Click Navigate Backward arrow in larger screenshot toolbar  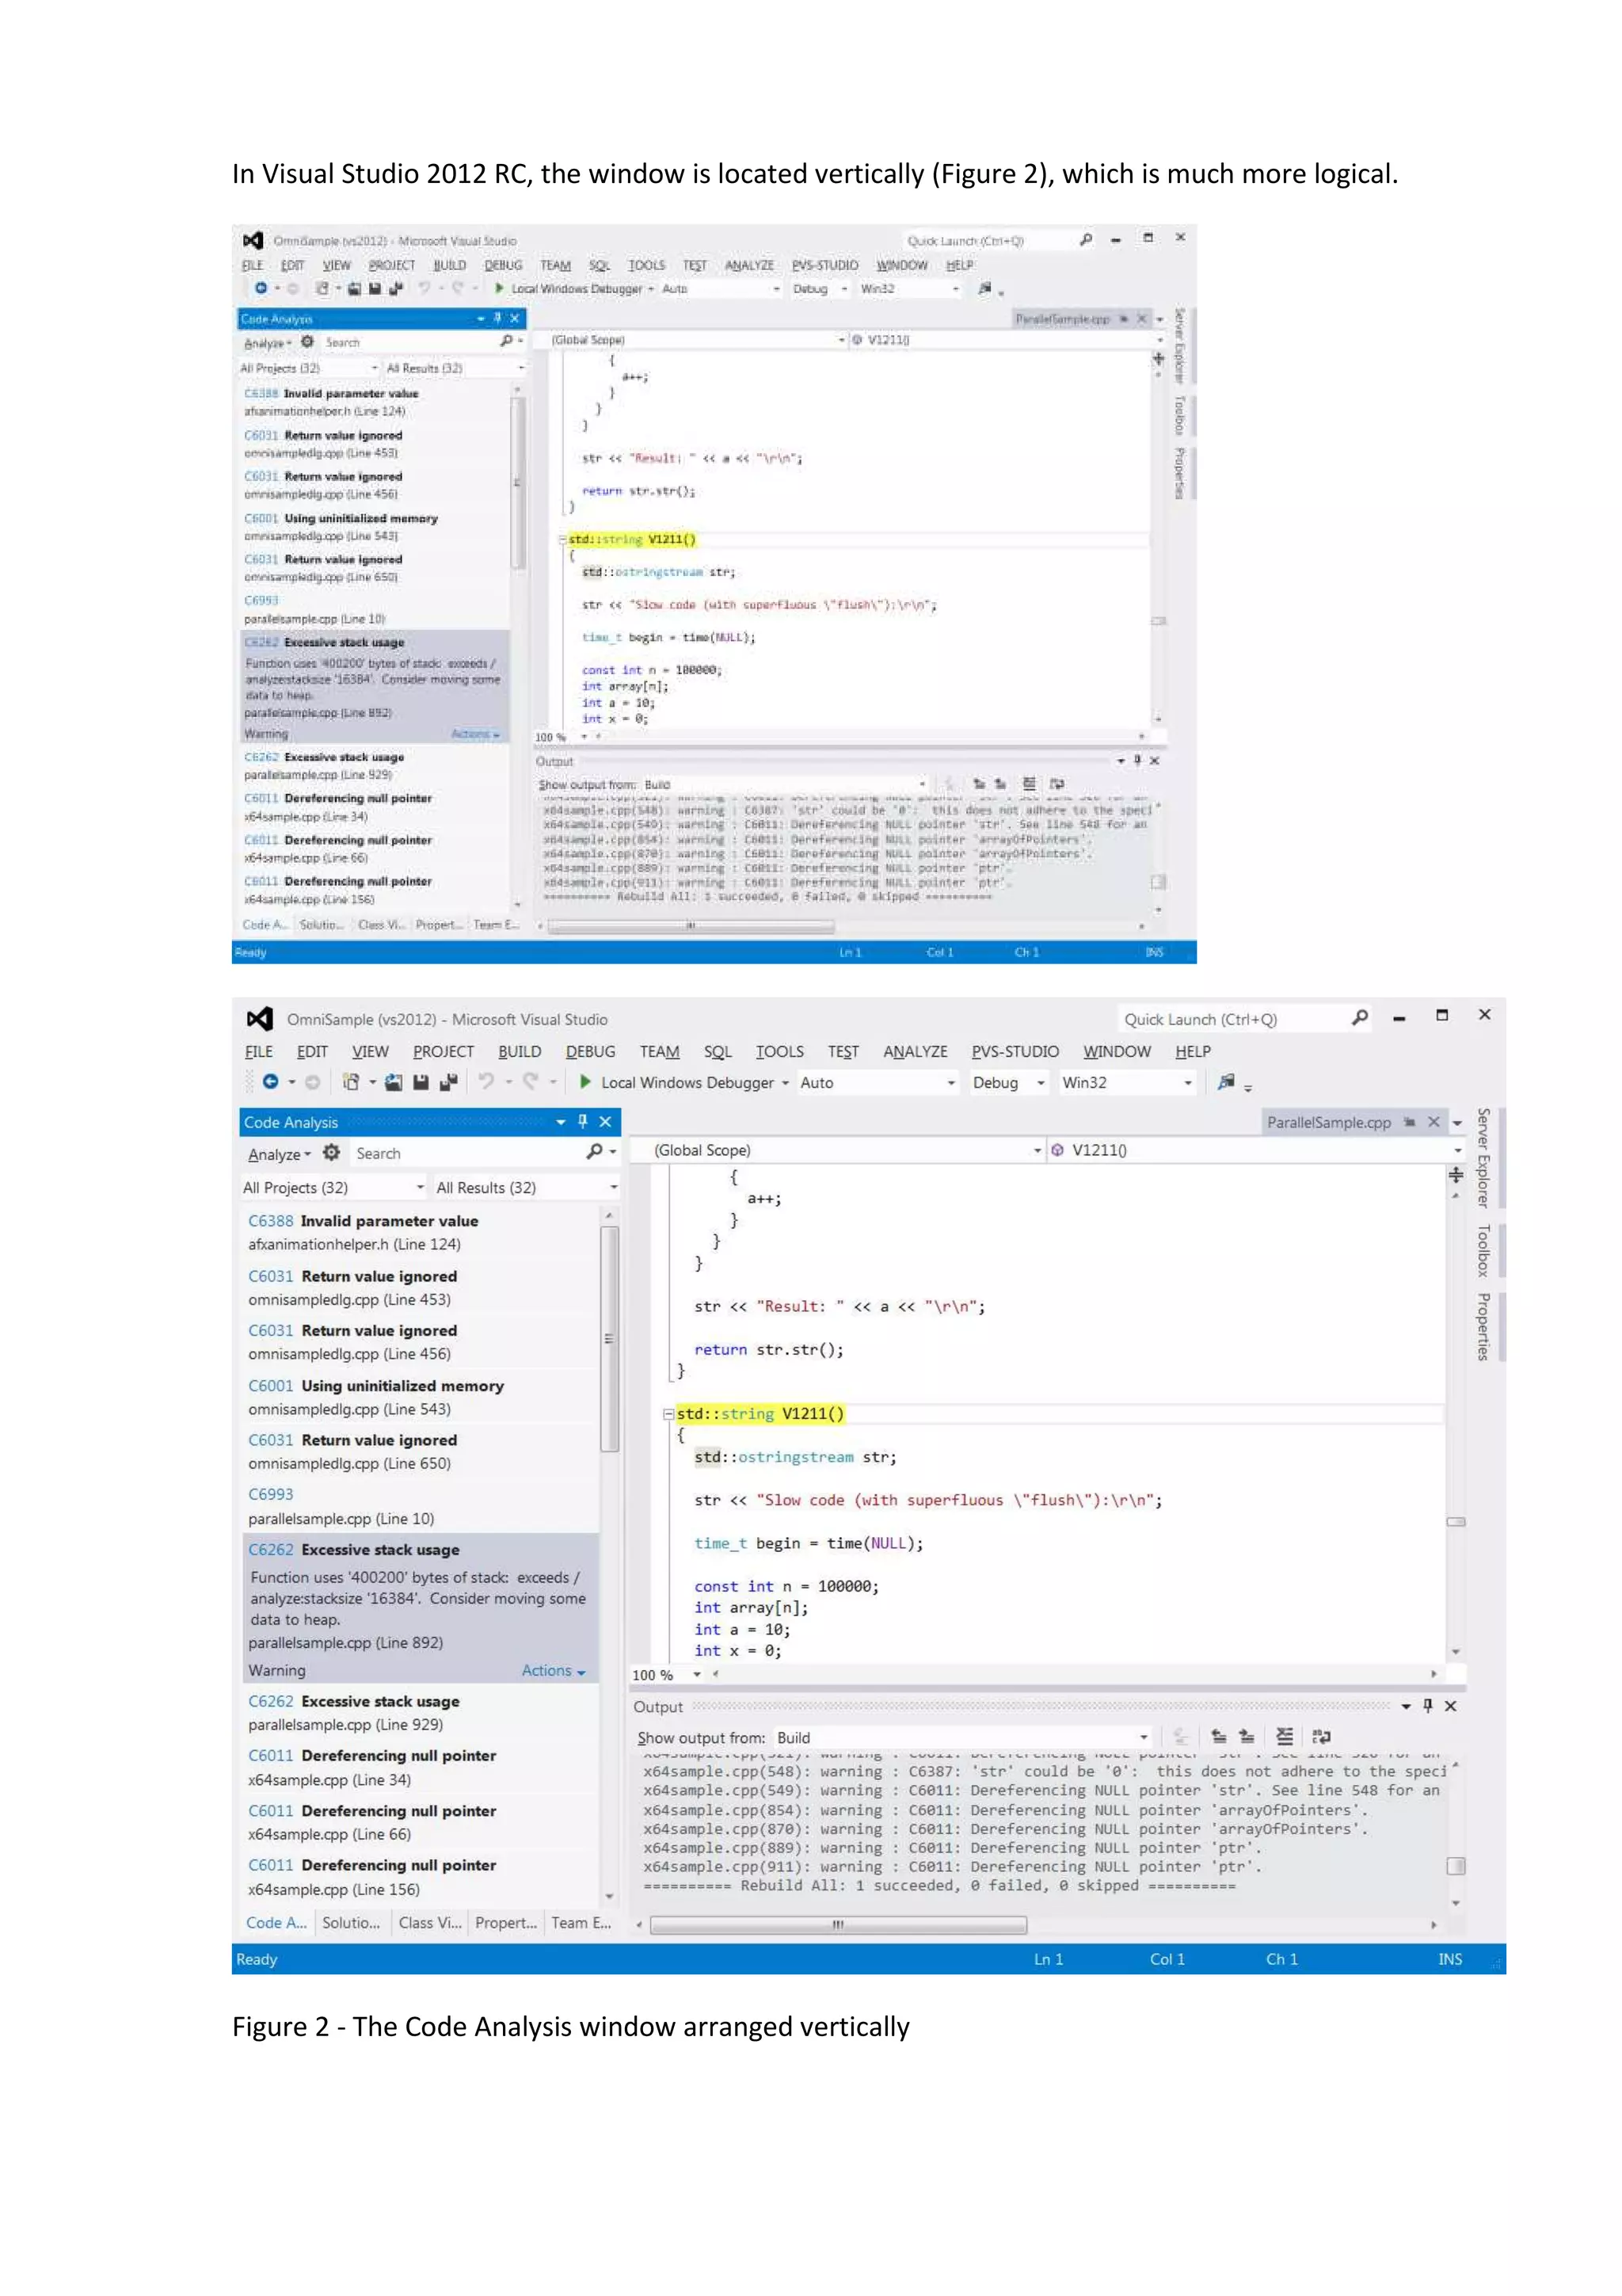click(x=270, y=1082)
